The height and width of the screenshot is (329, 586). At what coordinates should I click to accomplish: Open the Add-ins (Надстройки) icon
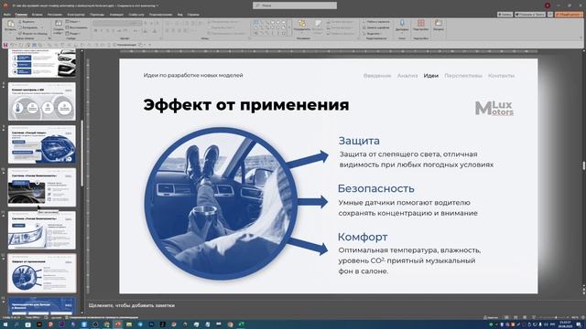[421, 26]
